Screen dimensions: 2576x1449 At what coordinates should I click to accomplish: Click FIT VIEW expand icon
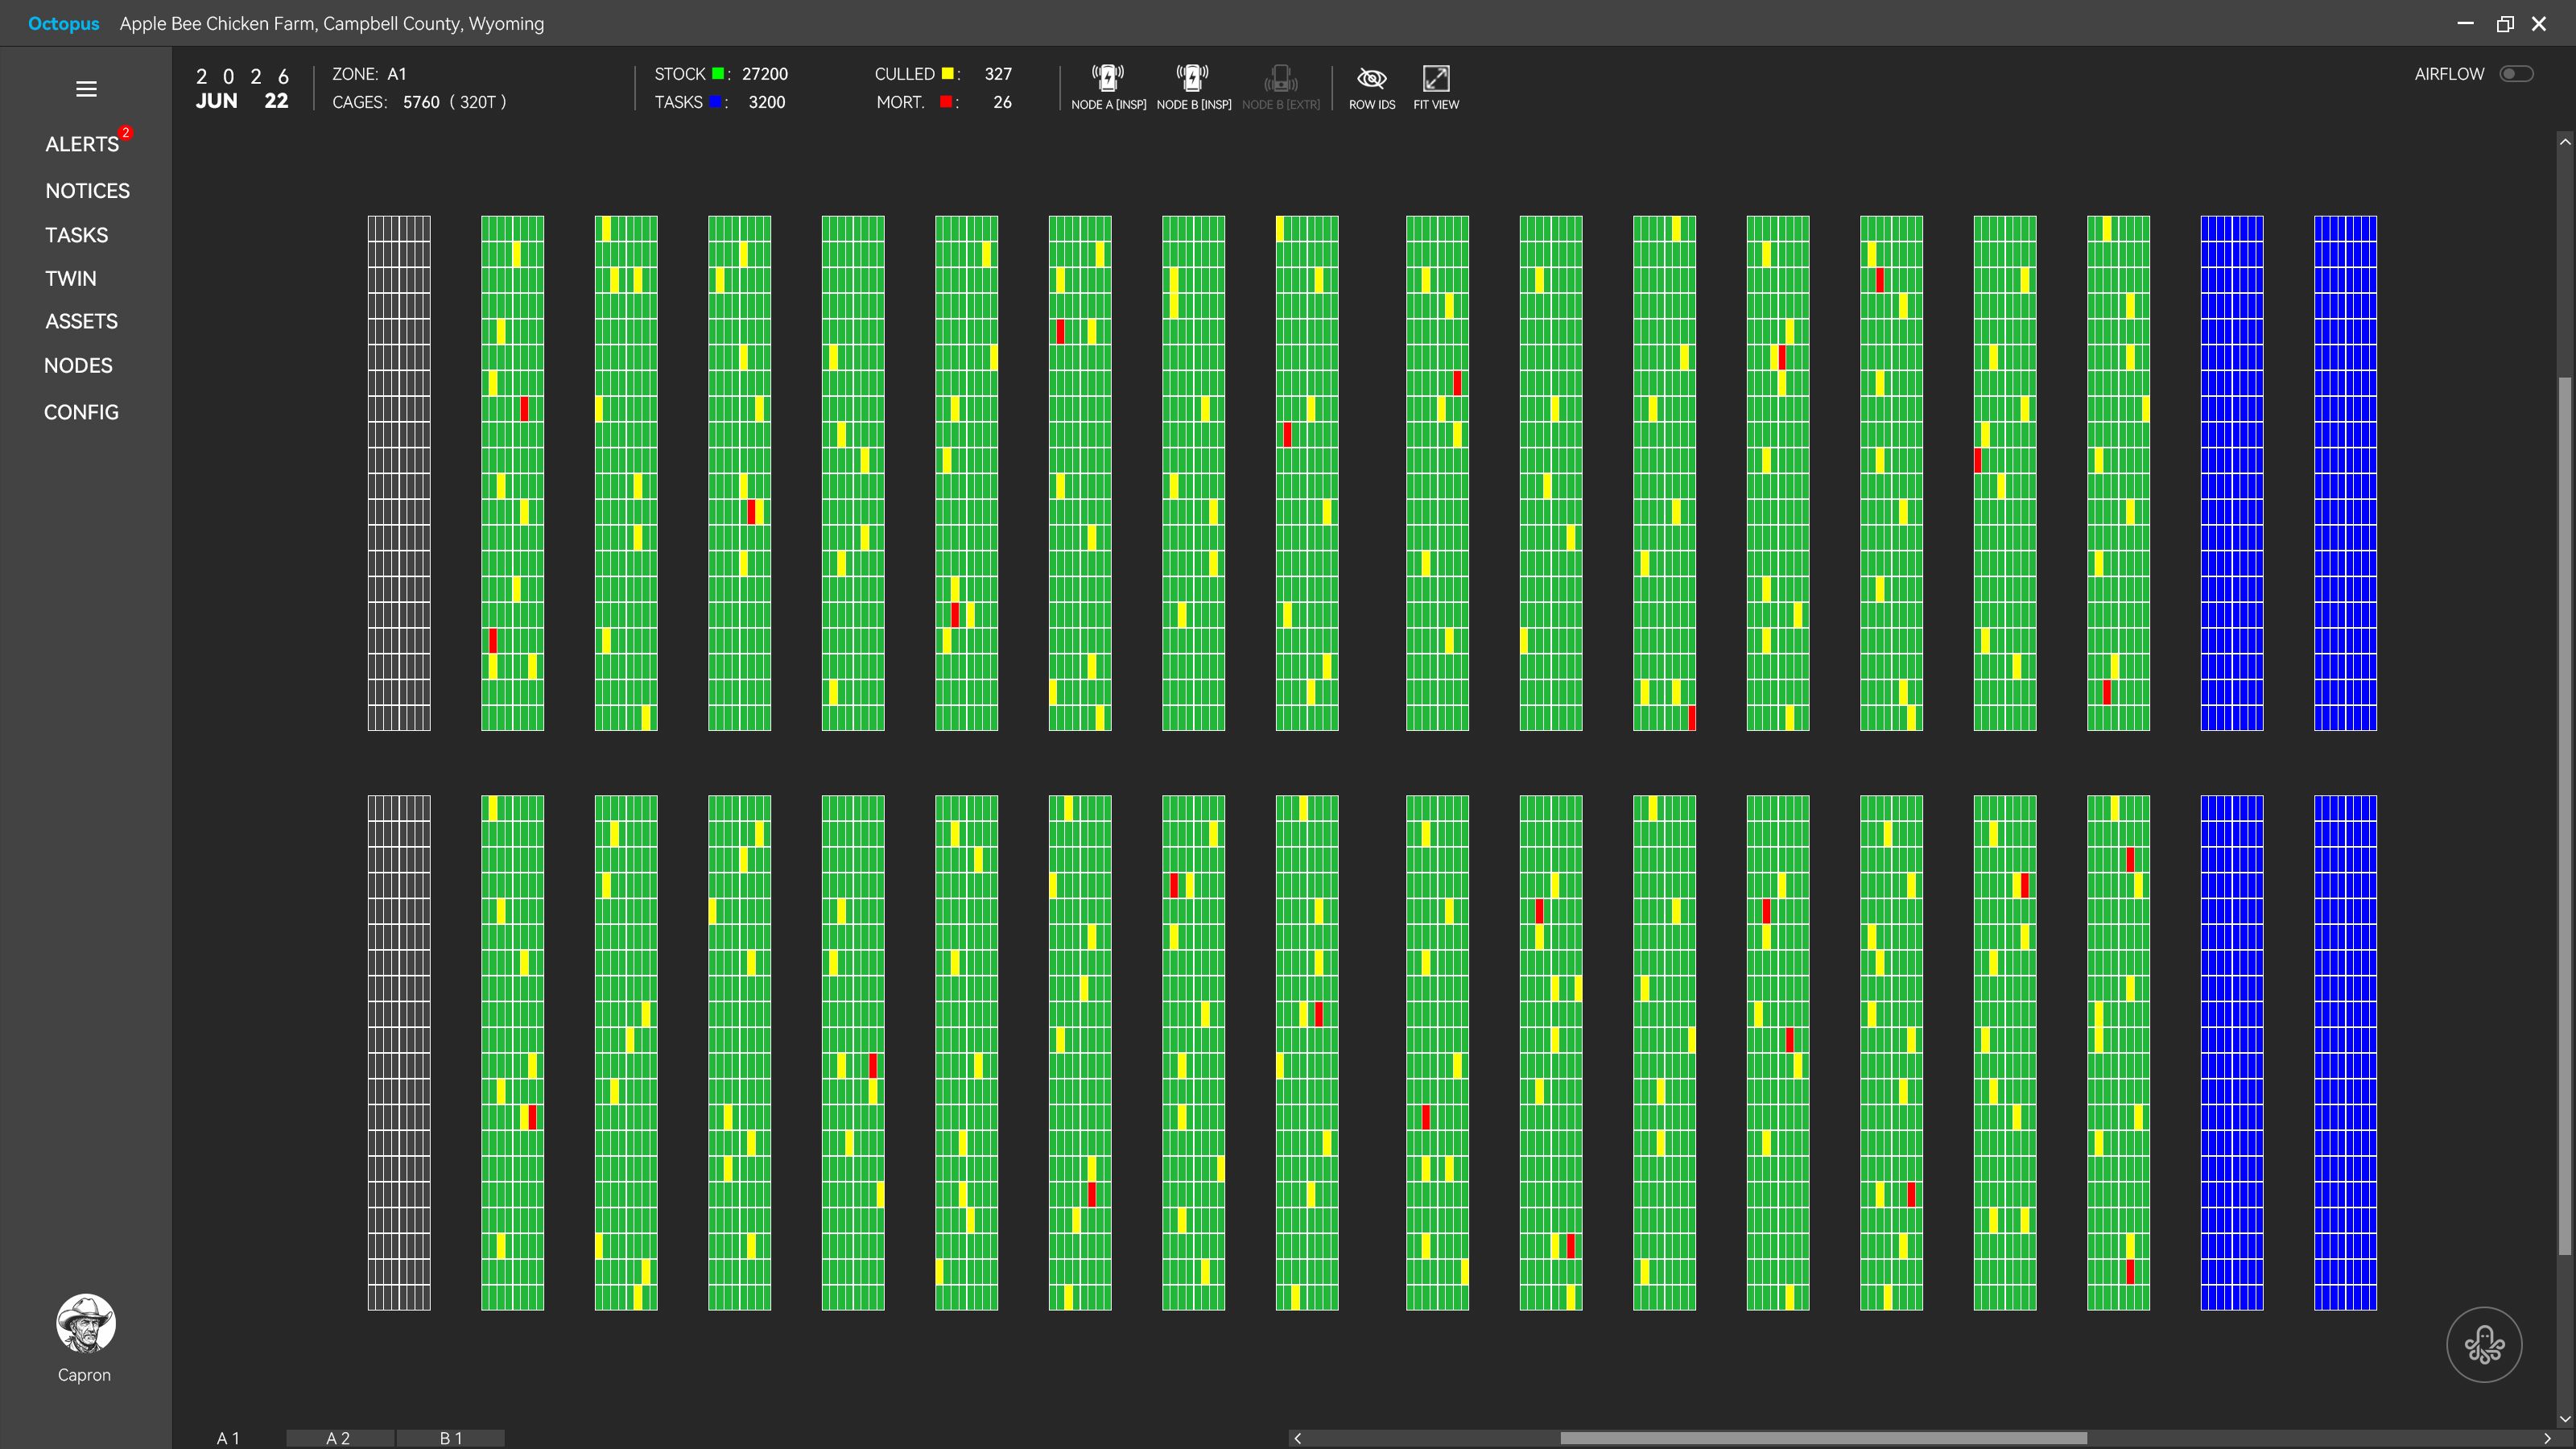click(x=1436, y=78)
